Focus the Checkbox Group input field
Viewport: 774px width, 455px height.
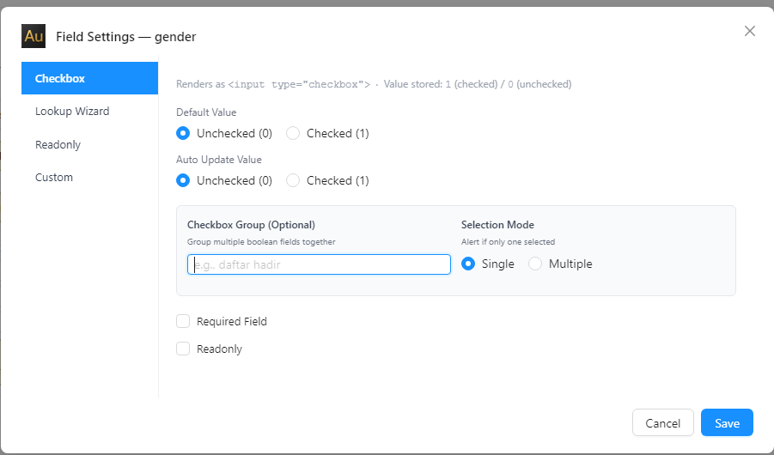(x=319, y=264)
